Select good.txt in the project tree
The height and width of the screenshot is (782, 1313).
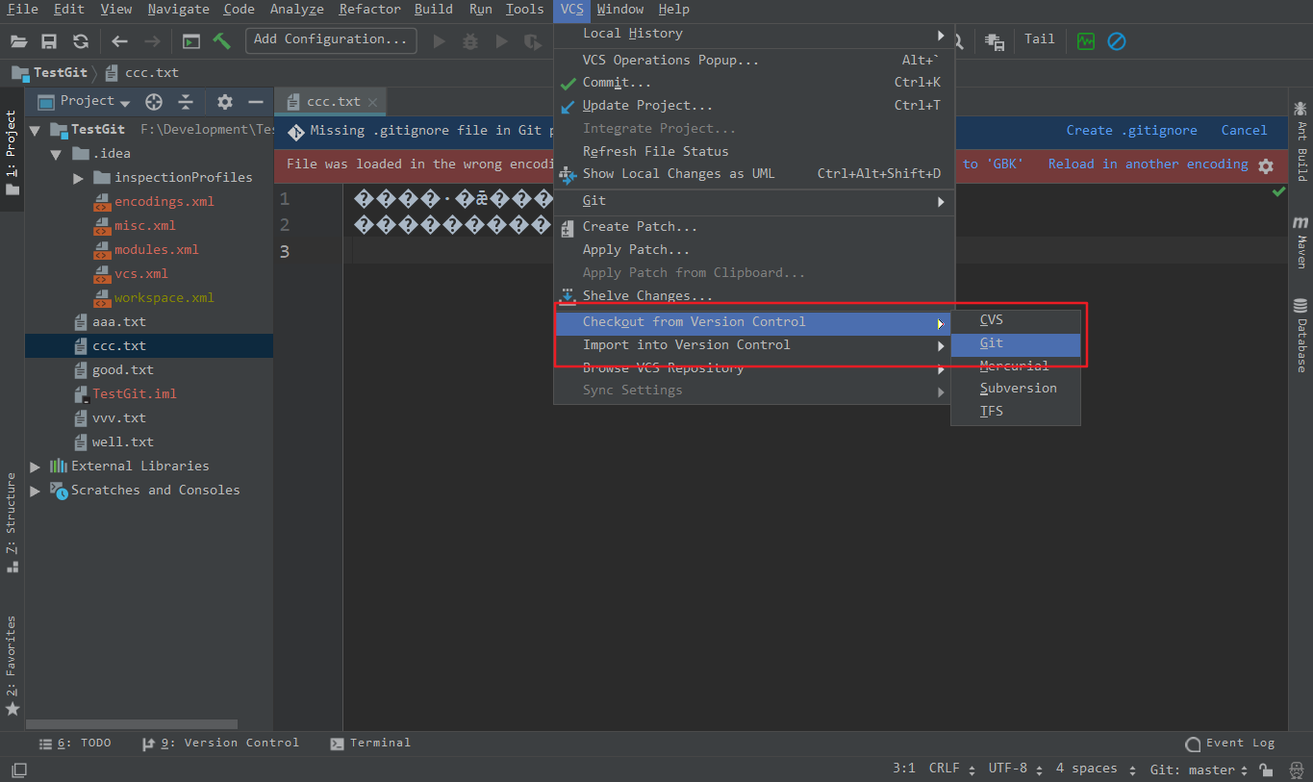coord(122,370)
